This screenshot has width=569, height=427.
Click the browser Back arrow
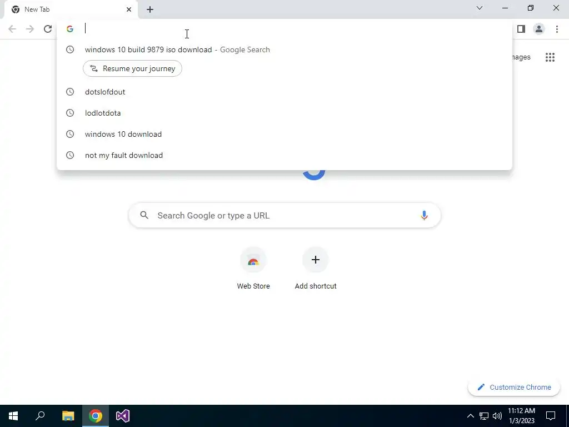pyautogui.click(x=12, y=29)
